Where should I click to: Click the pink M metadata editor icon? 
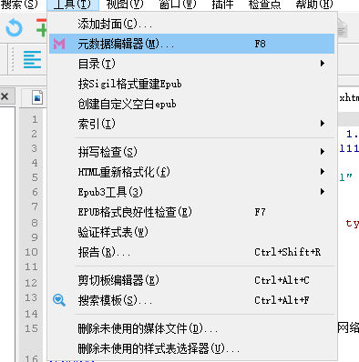[x=59, y=44]
